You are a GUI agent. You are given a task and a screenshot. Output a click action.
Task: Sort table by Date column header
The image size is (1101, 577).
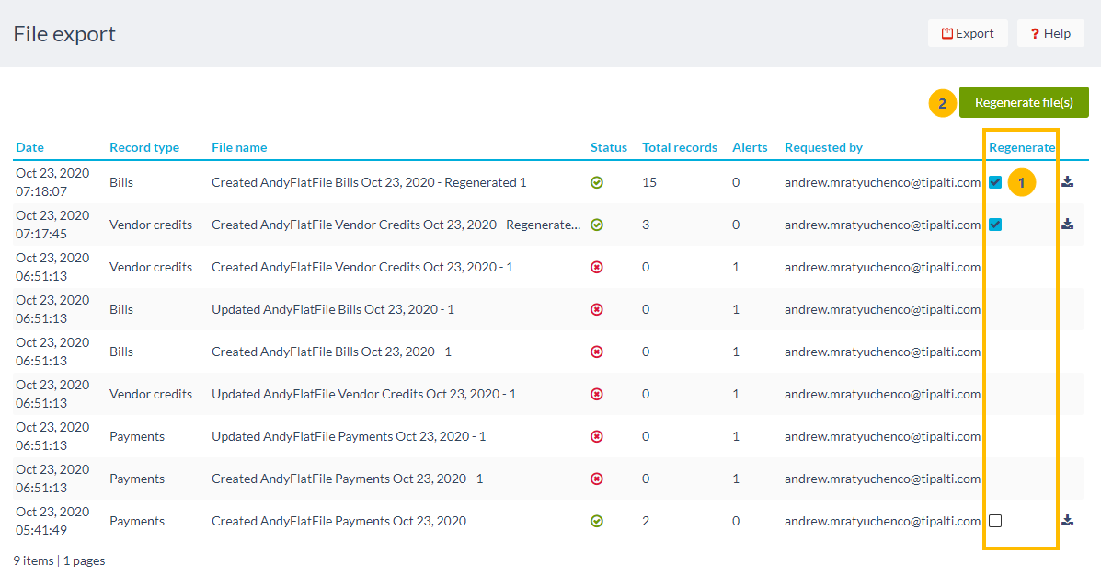(x=29, y=147)
